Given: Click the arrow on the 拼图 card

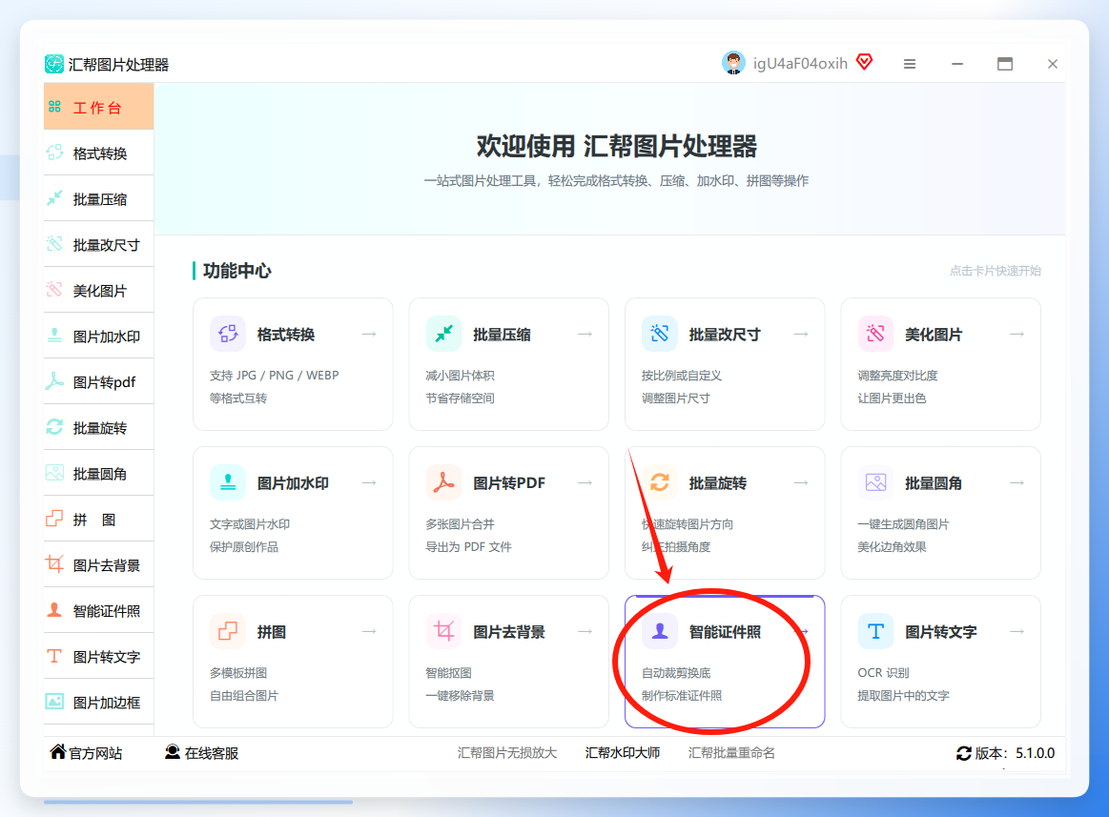Looking at the screenshot, I should (x=369, y=631).
